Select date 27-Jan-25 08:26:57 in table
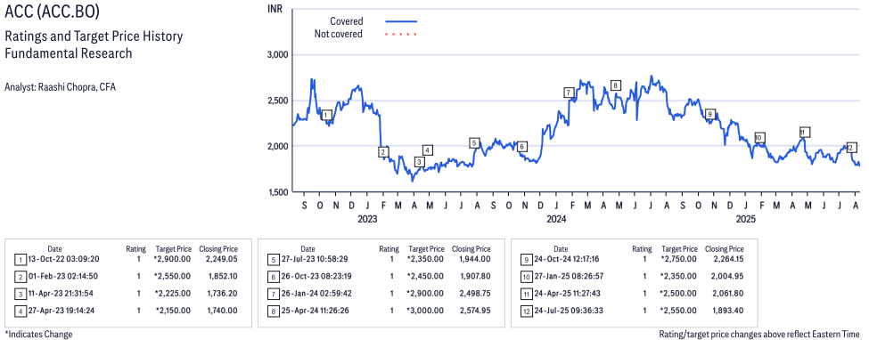This screenshot has height=340, width=869. tap(569, 276)
